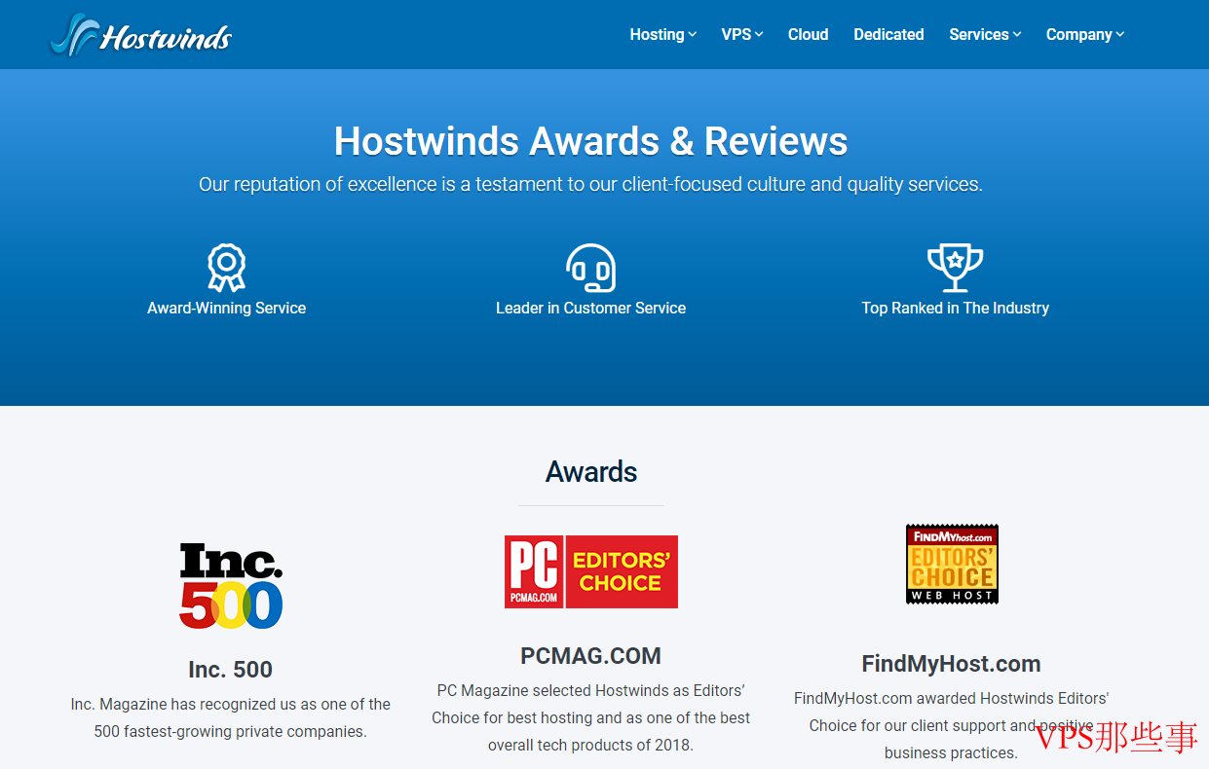
Task: Click the PCMAG.COM heading
Action: click(x=590, y=656)
